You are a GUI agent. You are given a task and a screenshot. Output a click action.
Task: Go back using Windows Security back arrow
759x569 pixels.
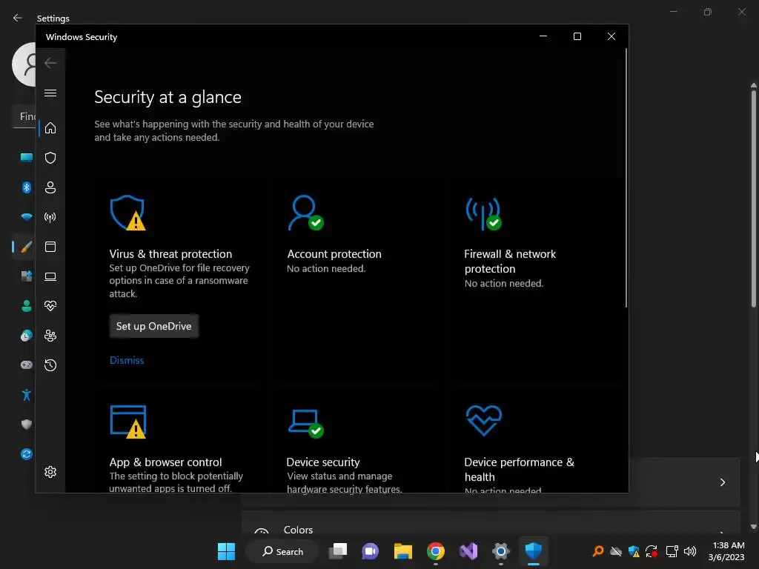[50, 63]
